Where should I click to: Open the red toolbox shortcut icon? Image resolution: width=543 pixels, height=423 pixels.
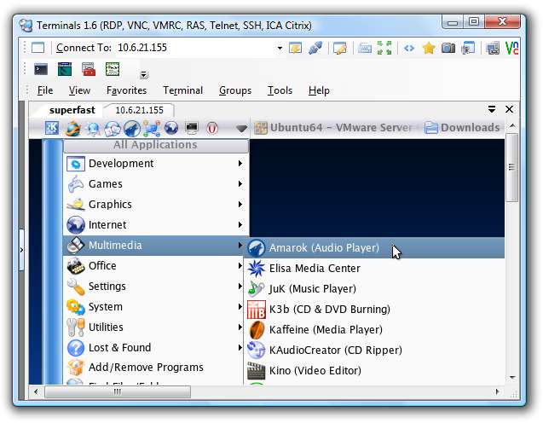pyautogui.click(x=89, y=70)
